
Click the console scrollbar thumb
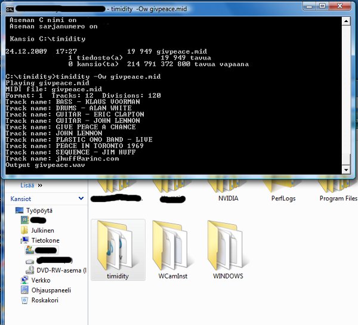pyautogui.click(x=346, y=159)
